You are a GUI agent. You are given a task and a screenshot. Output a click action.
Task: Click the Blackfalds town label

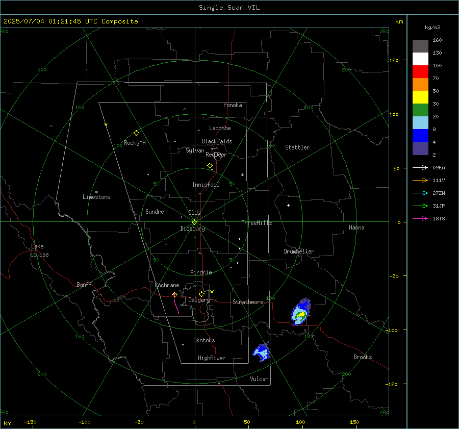tap(217, 141)
